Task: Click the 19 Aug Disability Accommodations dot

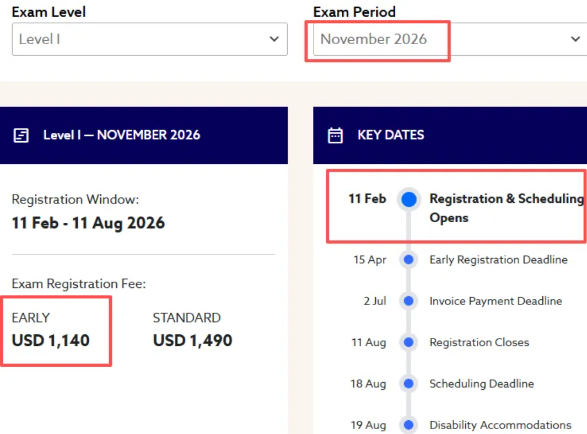Action: [408, 425]
